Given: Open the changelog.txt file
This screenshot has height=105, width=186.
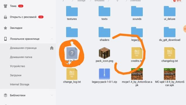Looking at the screenshot, I should (169, 55).
